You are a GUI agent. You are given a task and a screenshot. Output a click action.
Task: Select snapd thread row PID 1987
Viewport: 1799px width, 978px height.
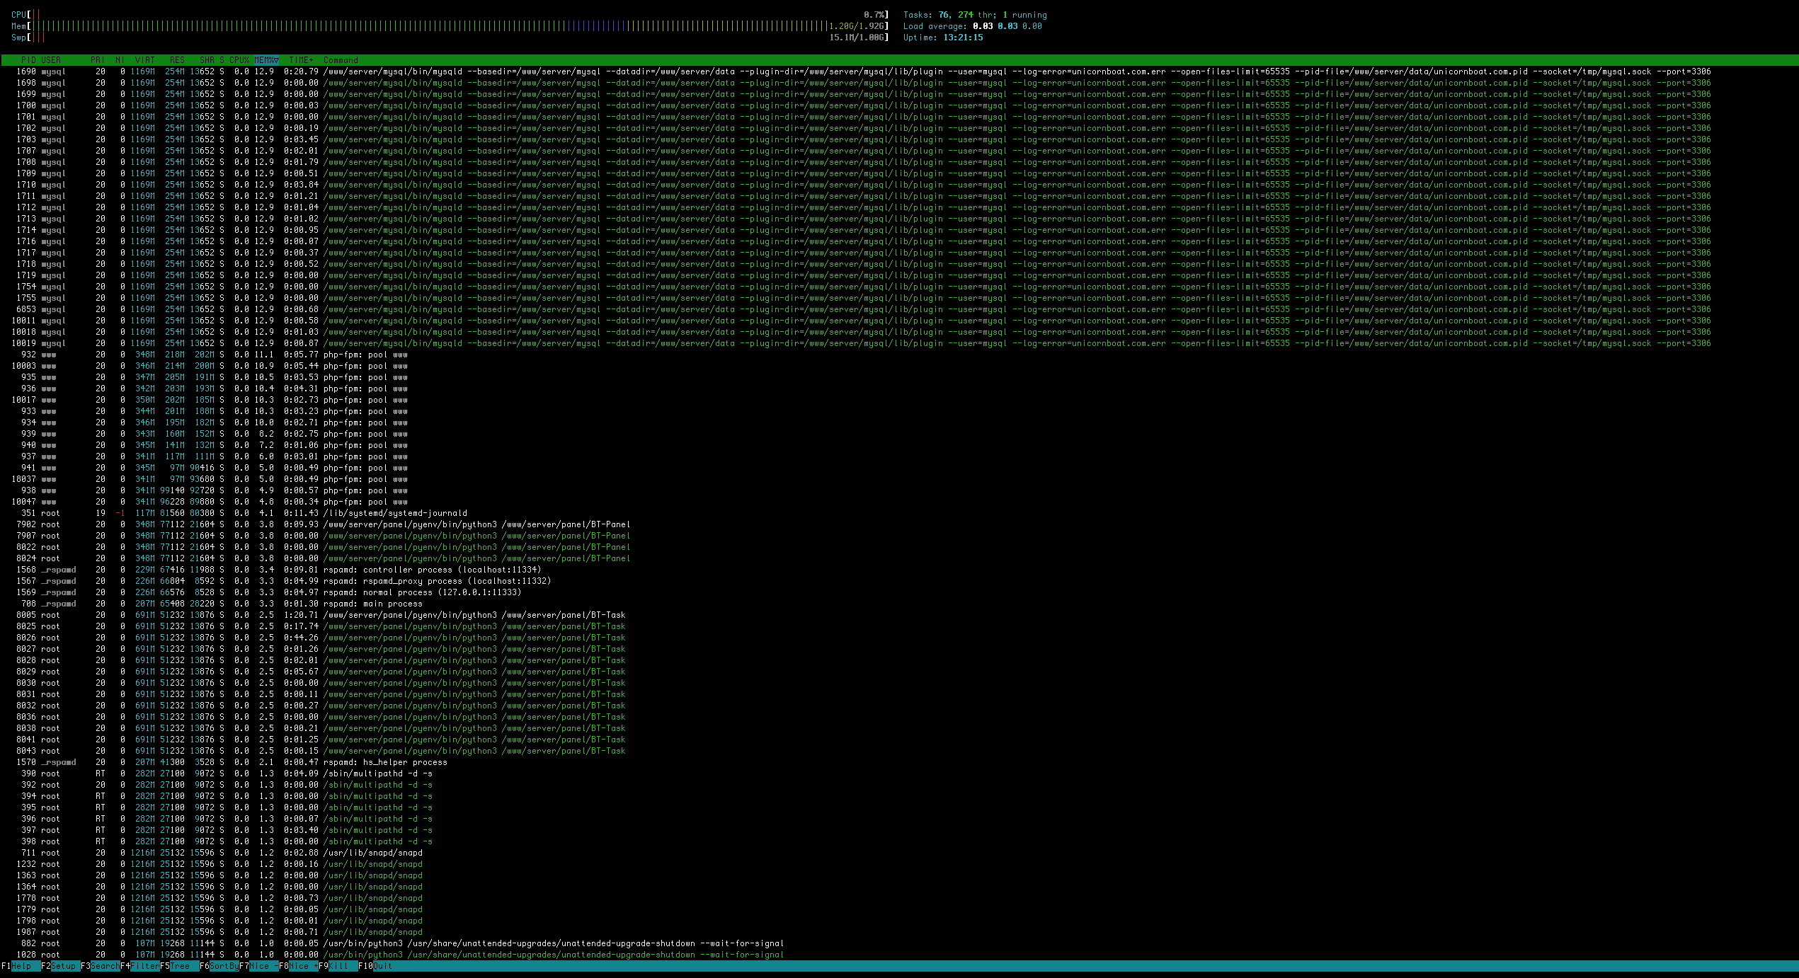coord(899,932)
